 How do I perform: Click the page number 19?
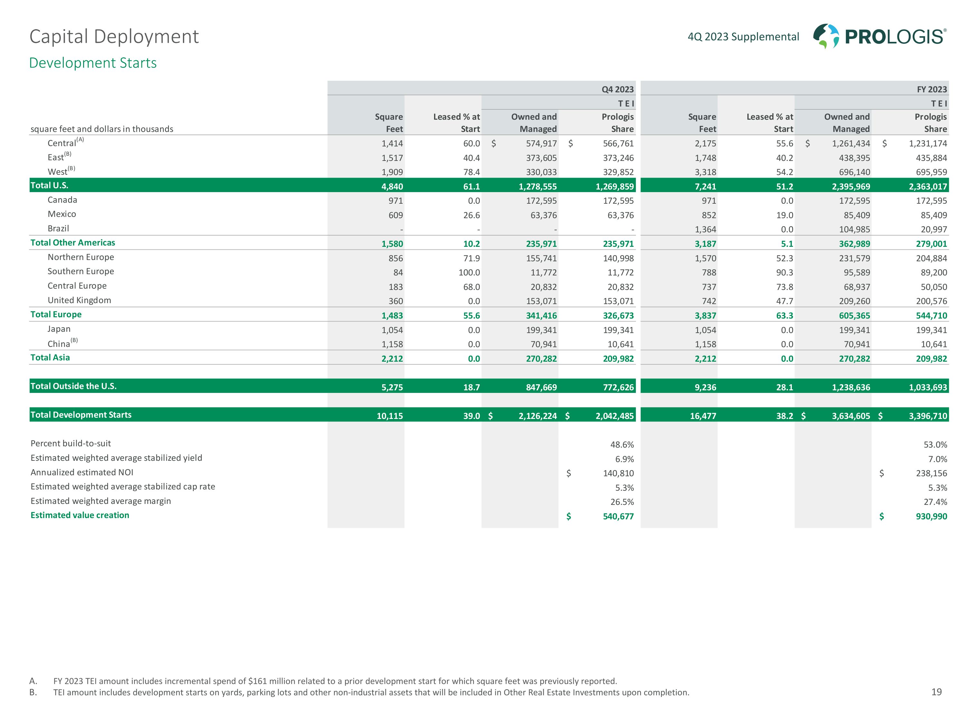point(936,692)
